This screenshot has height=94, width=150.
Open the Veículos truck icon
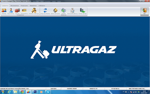[x=17, y=11]
